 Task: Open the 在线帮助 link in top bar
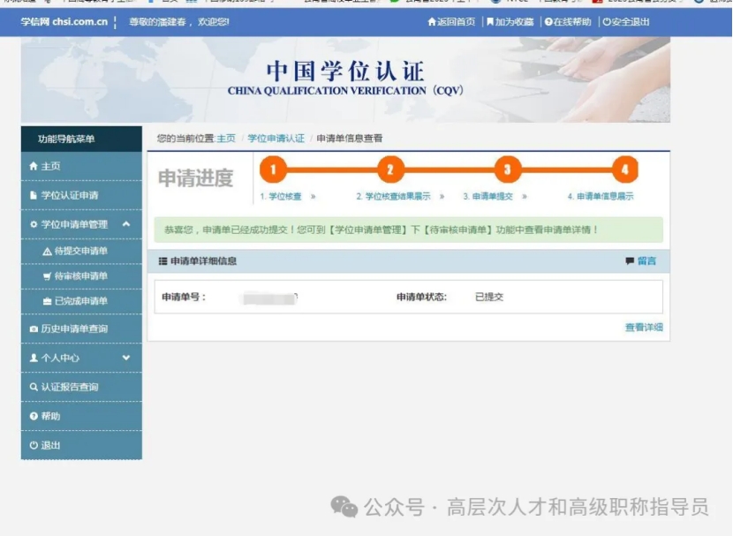point(568,22)
